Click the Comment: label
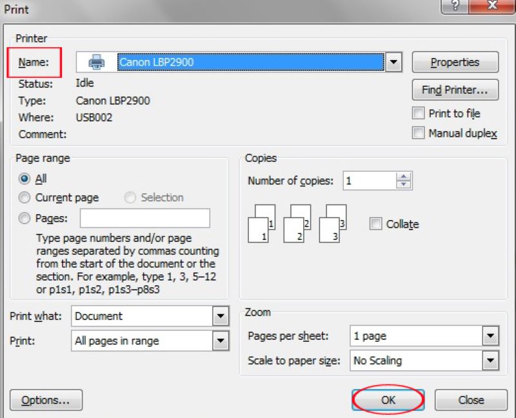516x418 pixels. (43, 134)
